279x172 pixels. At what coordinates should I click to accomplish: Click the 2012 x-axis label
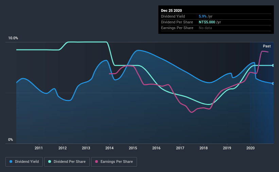pyautogui.click(x=63, y=148)
